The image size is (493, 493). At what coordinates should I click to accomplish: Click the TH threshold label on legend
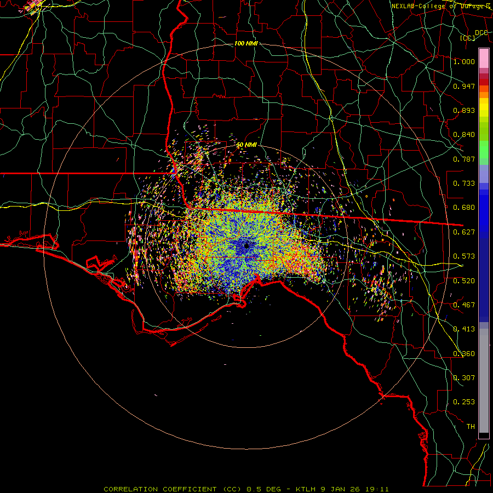[x=471, y=427]
